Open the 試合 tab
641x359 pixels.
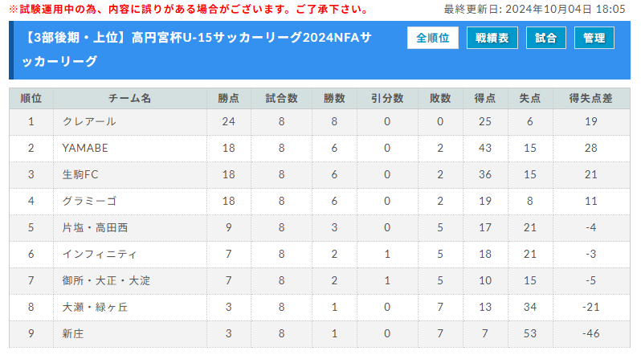pyautogui.click(x=545, y=38)
